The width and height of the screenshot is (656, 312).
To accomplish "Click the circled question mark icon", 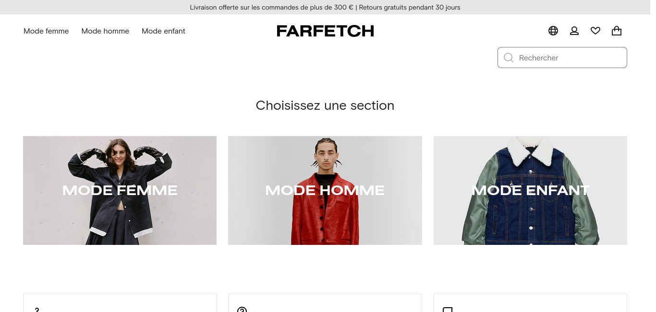I will pos(242,310).
